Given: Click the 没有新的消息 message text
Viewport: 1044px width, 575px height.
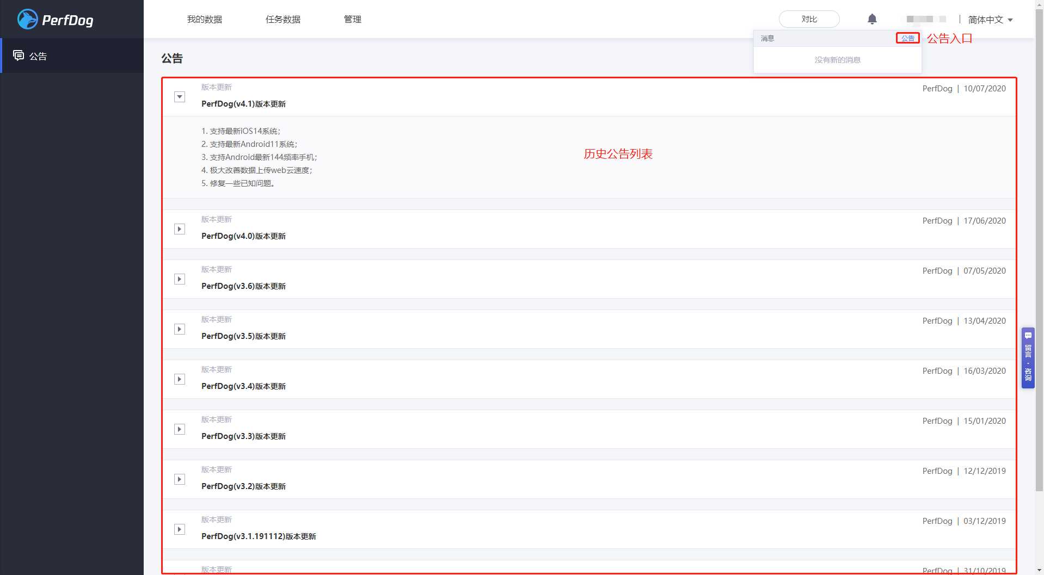Looking at the screenshot, I should tap(837, 60).
